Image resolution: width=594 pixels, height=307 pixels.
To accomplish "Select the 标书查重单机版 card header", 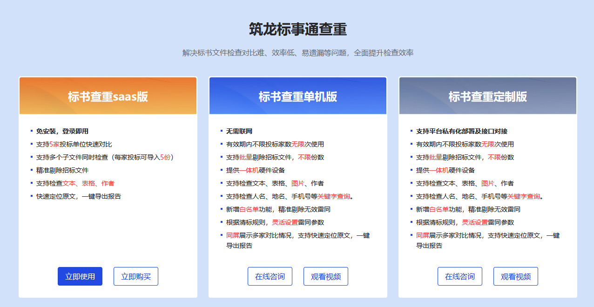I will pyautogui.click(x=298, y=96).
